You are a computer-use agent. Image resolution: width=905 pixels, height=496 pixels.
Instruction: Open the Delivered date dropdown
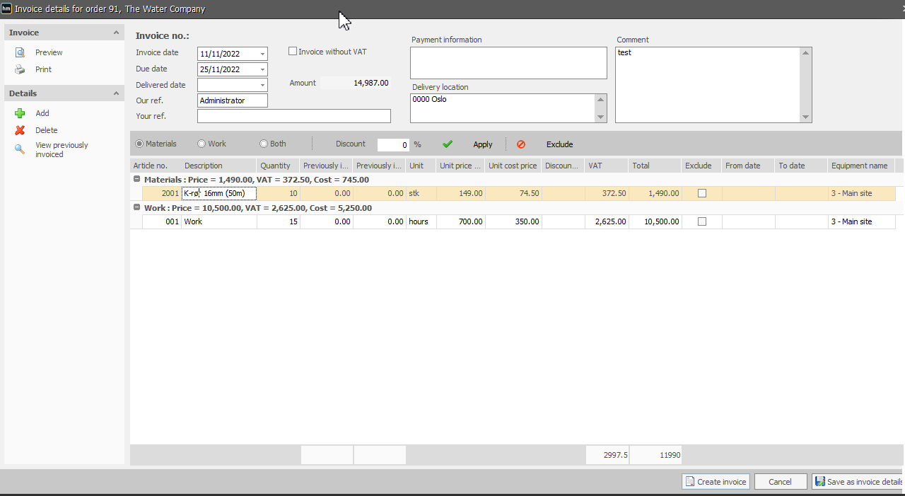[262, 85]
